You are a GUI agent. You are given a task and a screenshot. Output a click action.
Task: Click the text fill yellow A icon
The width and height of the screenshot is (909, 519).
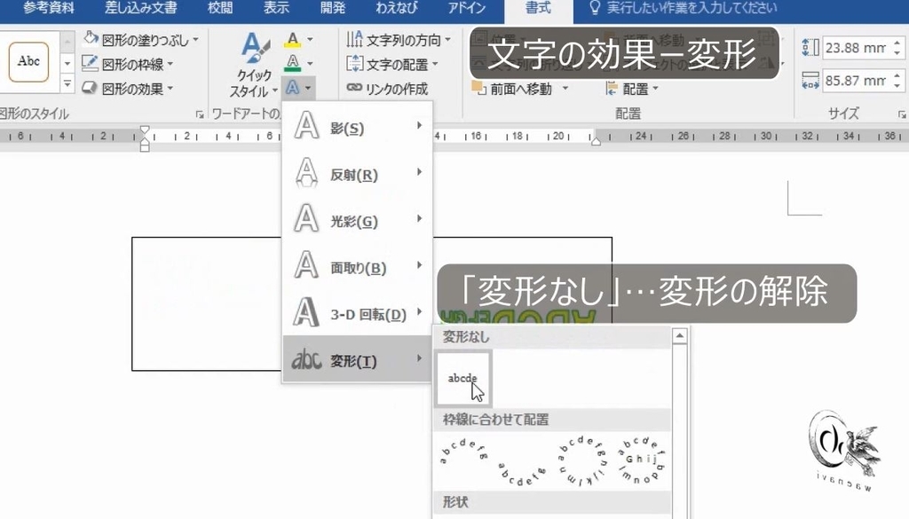click(293, 40)
